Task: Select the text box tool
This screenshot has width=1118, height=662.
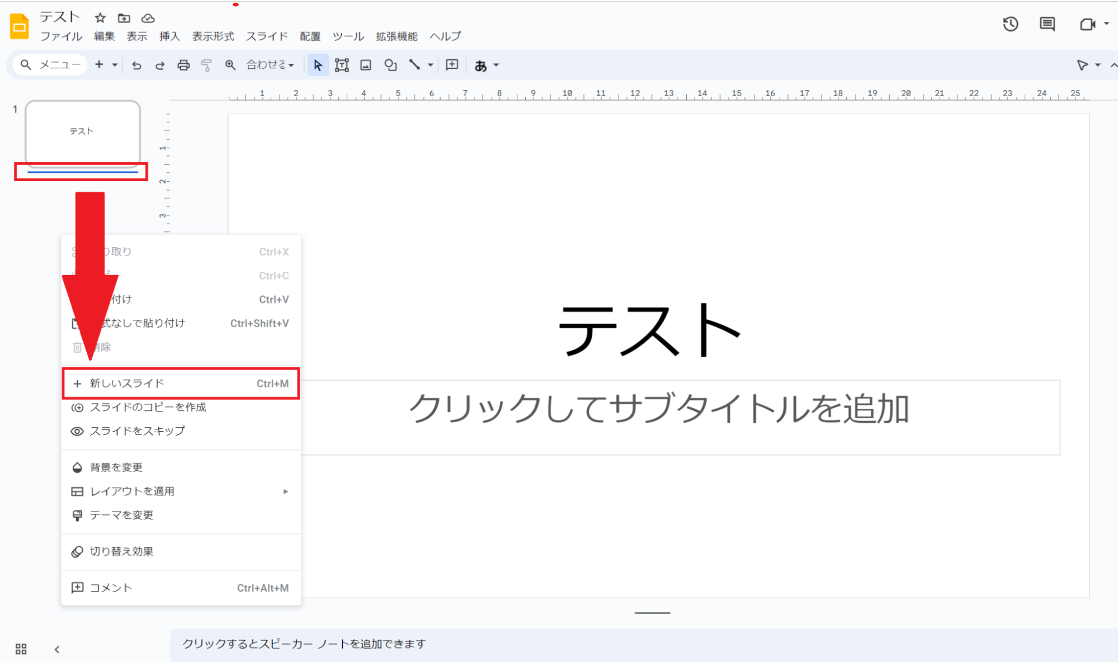Action: tap(342, 65)
